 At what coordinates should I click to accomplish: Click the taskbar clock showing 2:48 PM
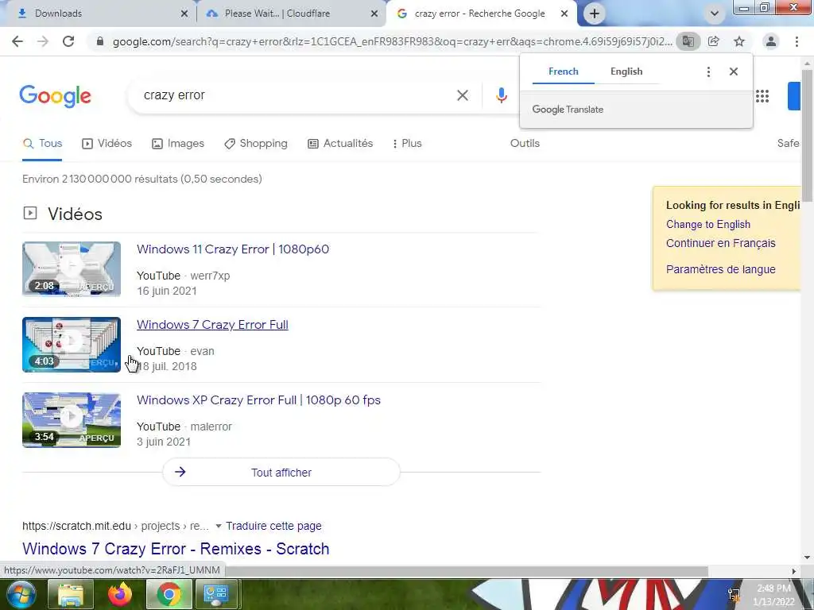pos(773,595)
